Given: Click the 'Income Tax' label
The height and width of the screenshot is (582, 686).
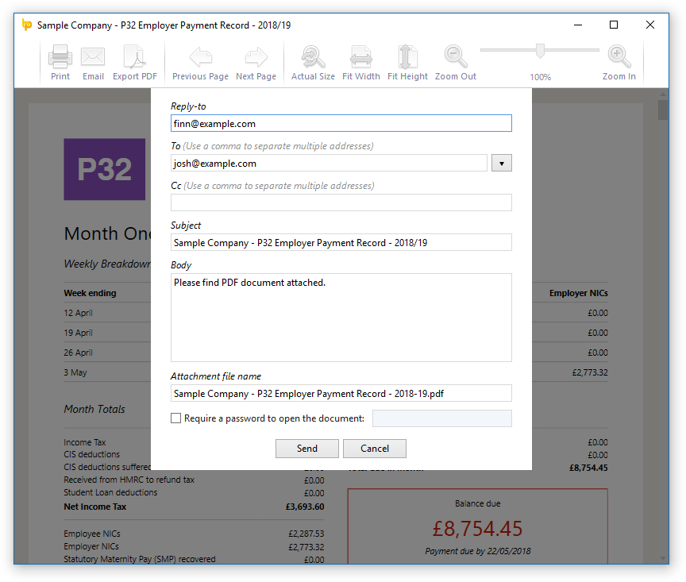Looking at the screenshot, I should pyautogui.click(x=85, y=442).
